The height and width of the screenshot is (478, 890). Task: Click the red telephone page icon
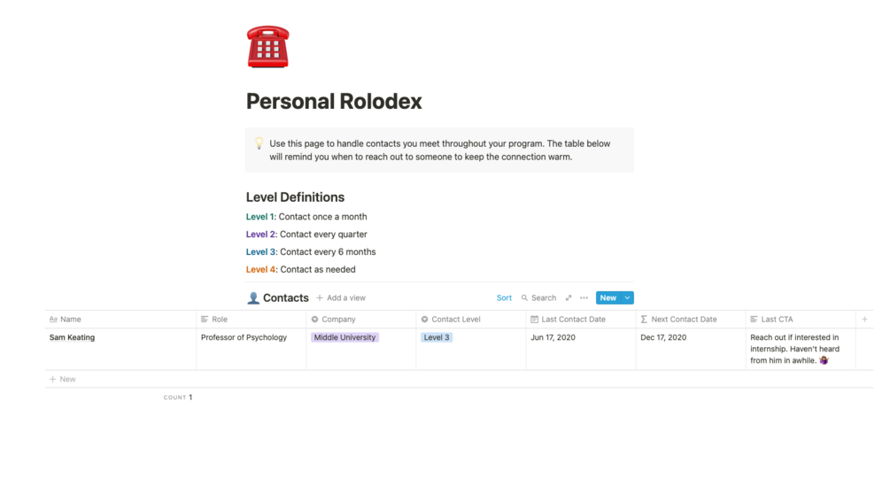[x=267, y=47]
